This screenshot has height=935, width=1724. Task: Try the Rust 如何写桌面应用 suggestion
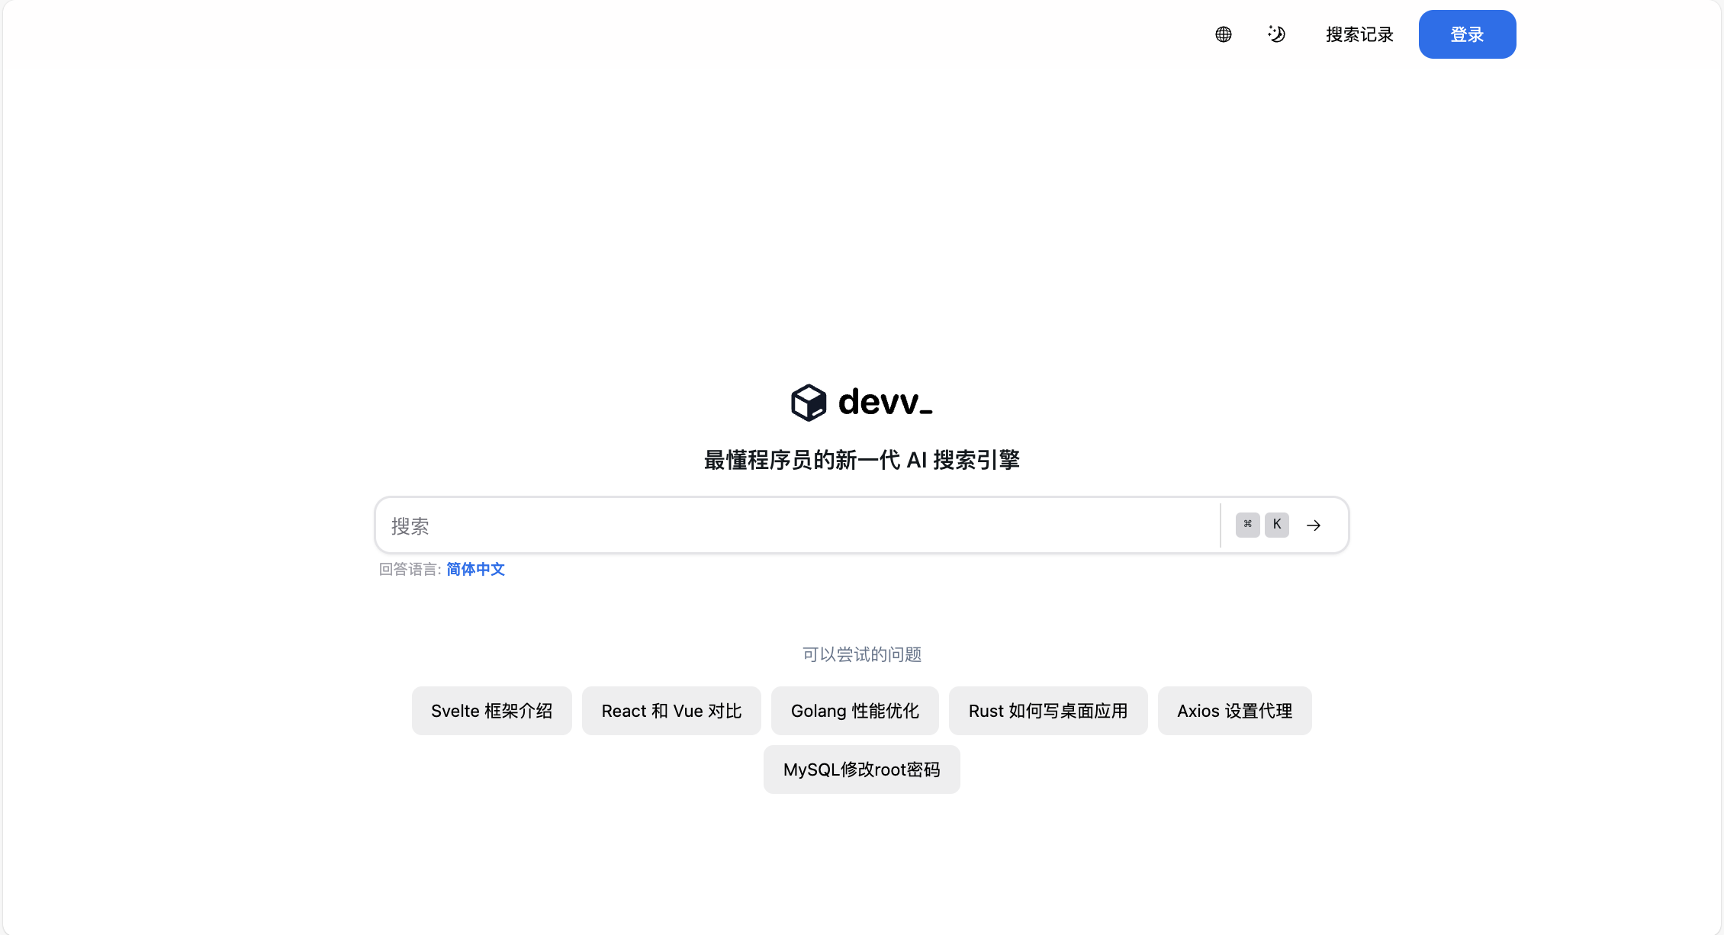[1048, 711]
